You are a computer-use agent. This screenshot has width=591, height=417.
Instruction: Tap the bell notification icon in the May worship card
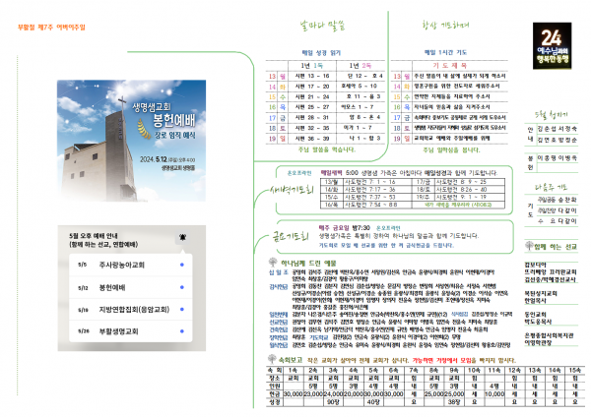tap(183, 237)
